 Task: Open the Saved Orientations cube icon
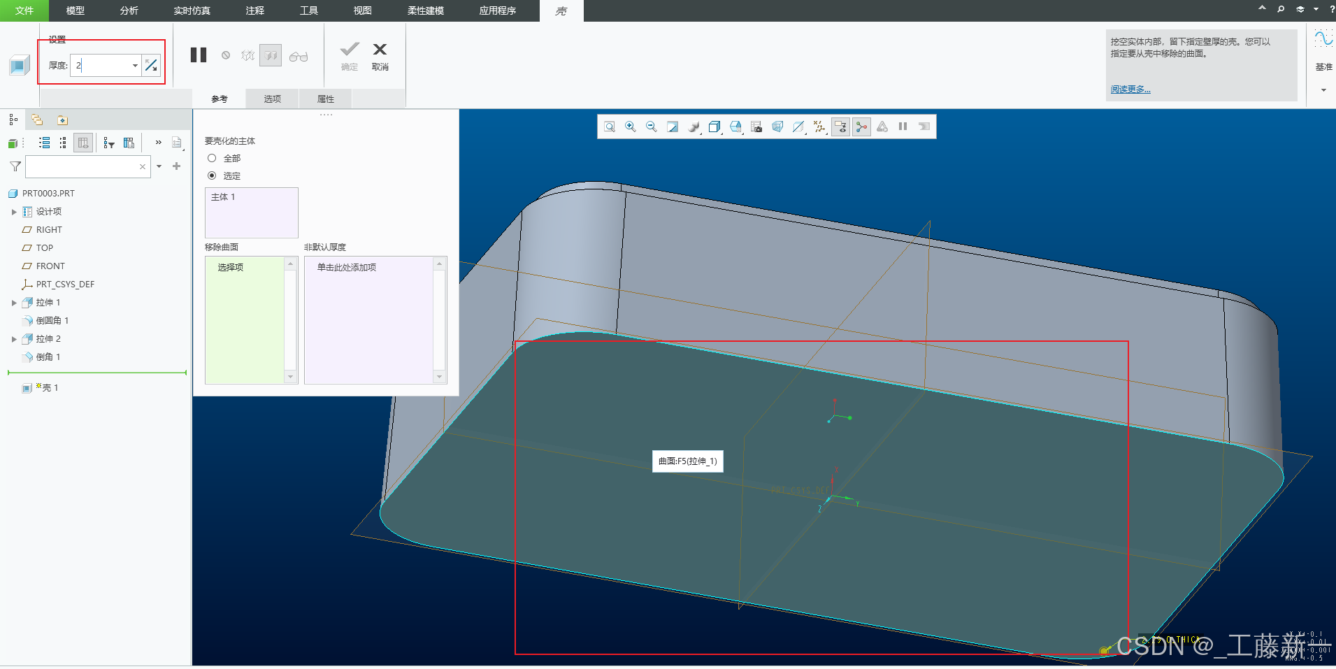pos(714,127)
